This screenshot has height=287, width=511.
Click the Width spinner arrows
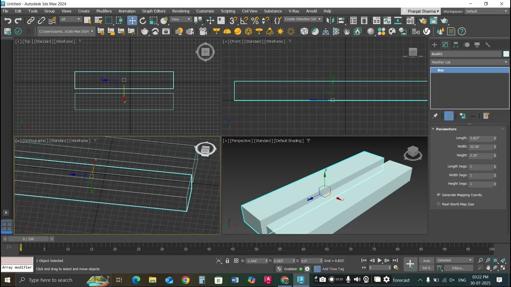coord(495,147)
